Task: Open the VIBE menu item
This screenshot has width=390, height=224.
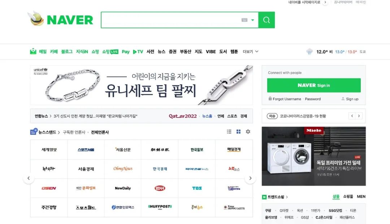Action: click(x=211, y=51)
